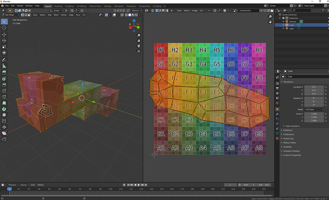Select the Knife tool

tap(4, 97)
